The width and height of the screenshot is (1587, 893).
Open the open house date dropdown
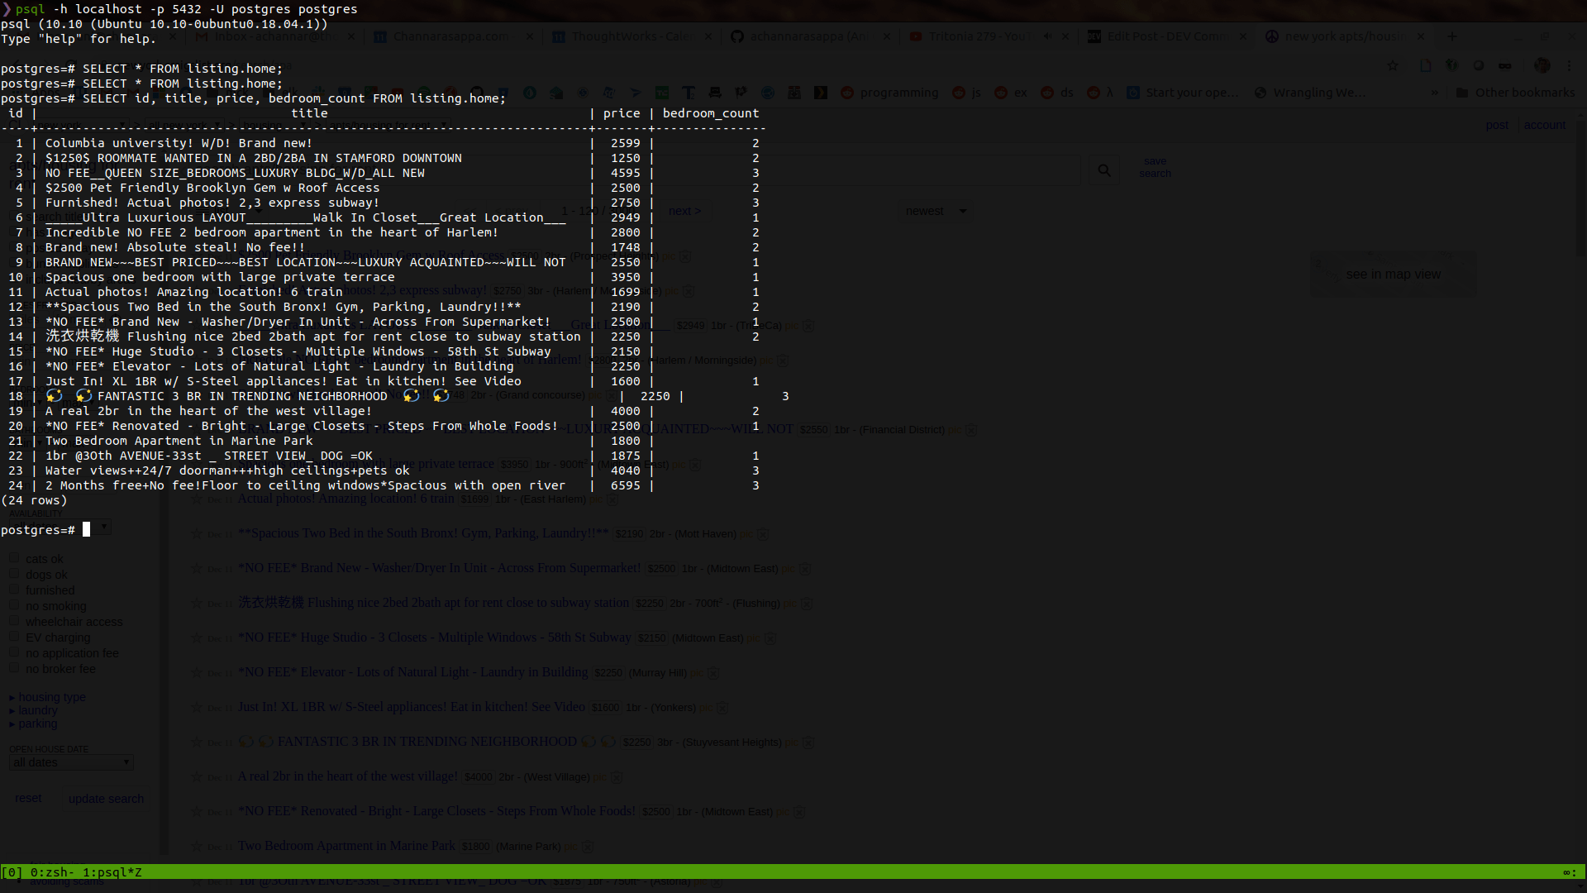pos(71,762)
